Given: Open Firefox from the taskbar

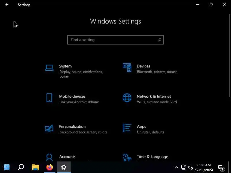Looking at the screenshot, I should [x=50, y=167].
